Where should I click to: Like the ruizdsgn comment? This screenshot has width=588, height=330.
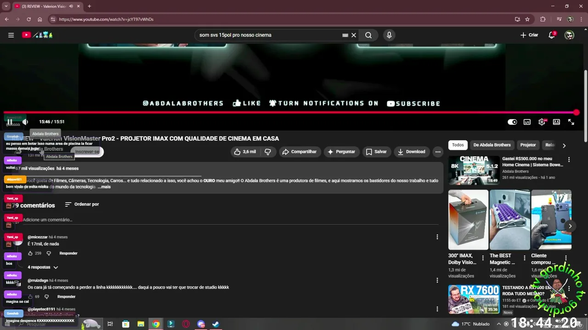(x=30, y=297)
